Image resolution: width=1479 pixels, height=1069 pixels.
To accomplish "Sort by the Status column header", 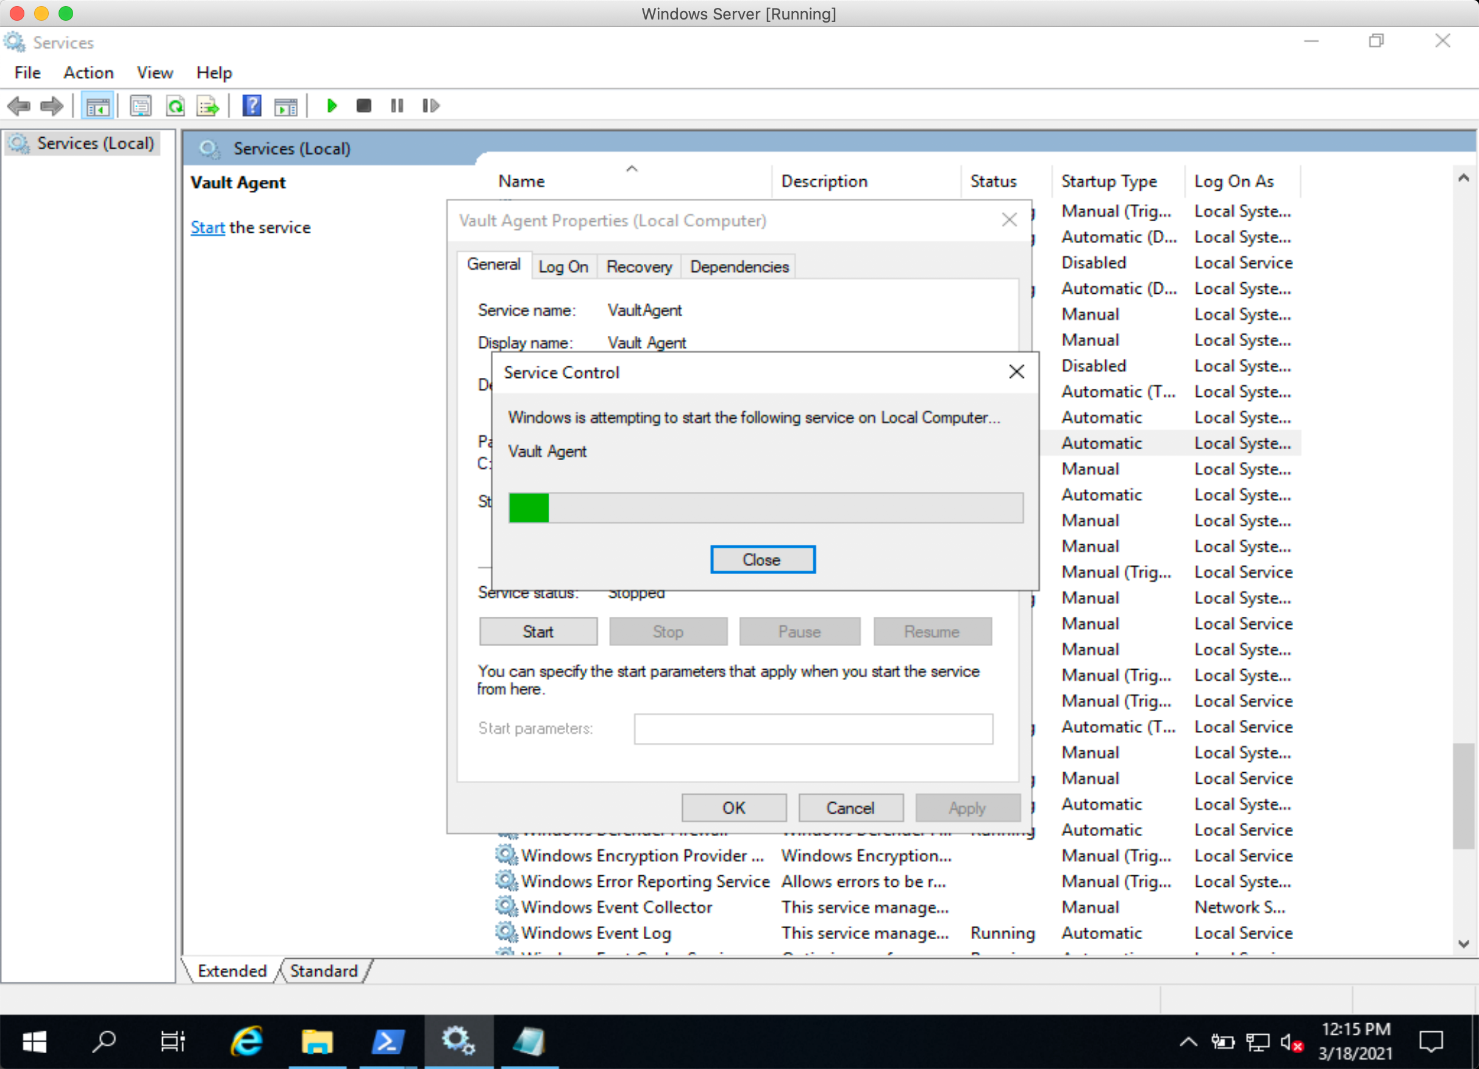I will [x=1005, y=180].
